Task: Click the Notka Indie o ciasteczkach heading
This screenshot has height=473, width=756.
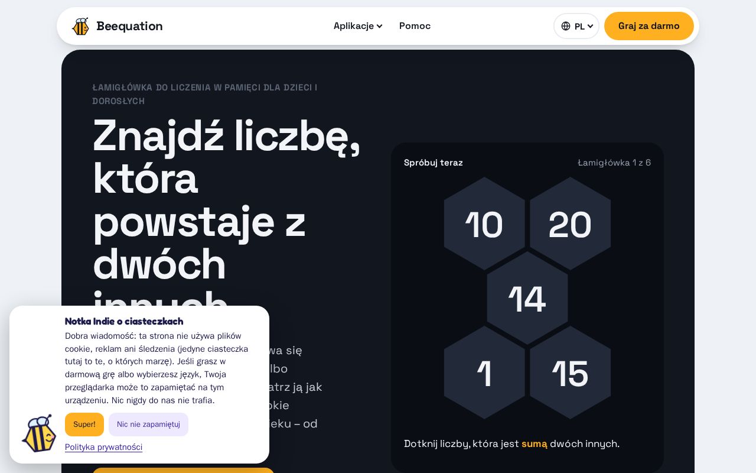Action: coord(124,321)
